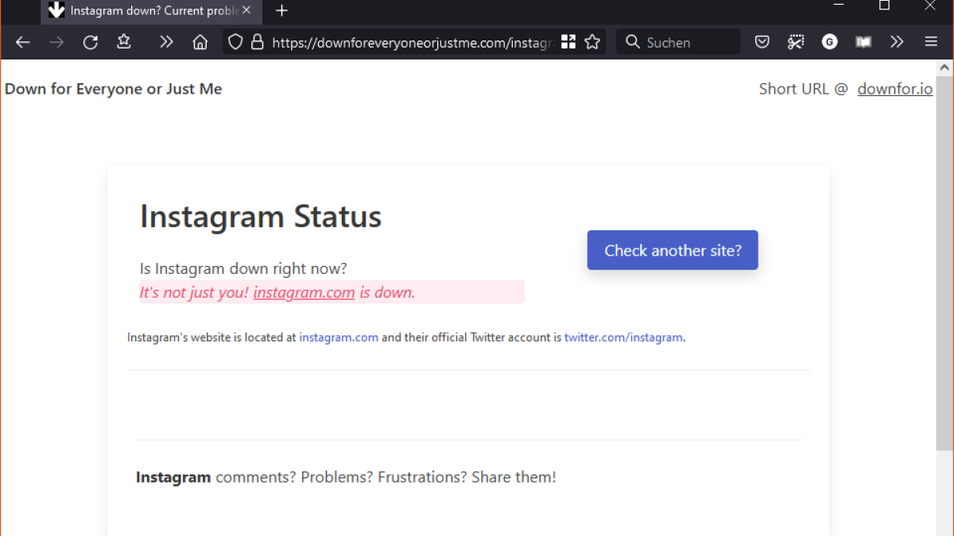Open the QR/grid icon in address bar

(x=568, y=42)
